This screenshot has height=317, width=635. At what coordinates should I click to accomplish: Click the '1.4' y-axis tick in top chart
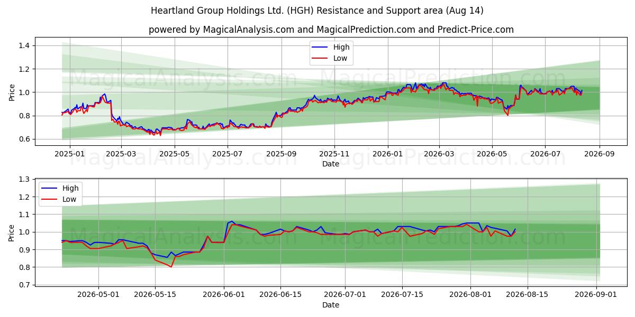pyautogui.click(x=25, y=46)
